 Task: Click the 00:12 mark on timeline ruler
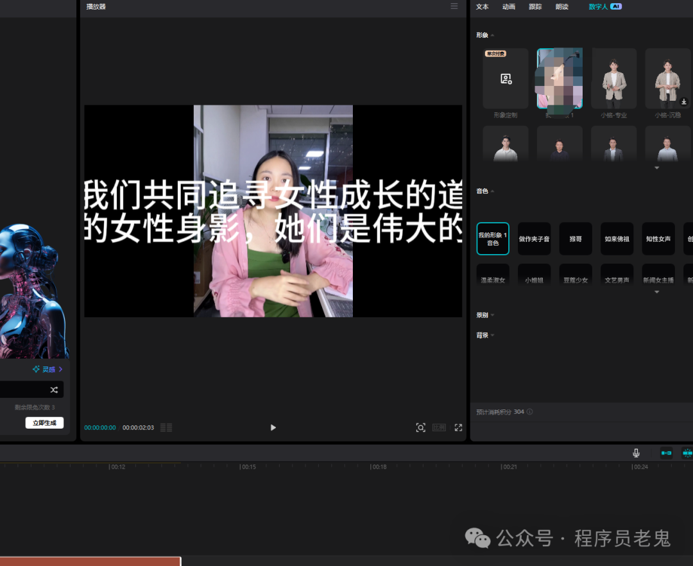point(117,467)
